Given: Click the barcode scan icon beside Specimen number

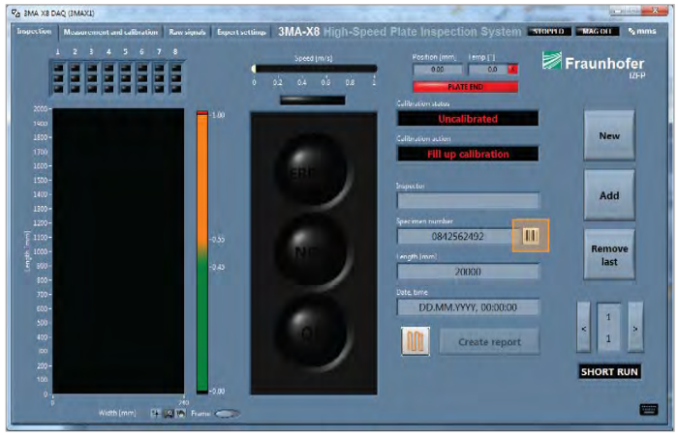Looking at the screenshot, I should point(531,235).
